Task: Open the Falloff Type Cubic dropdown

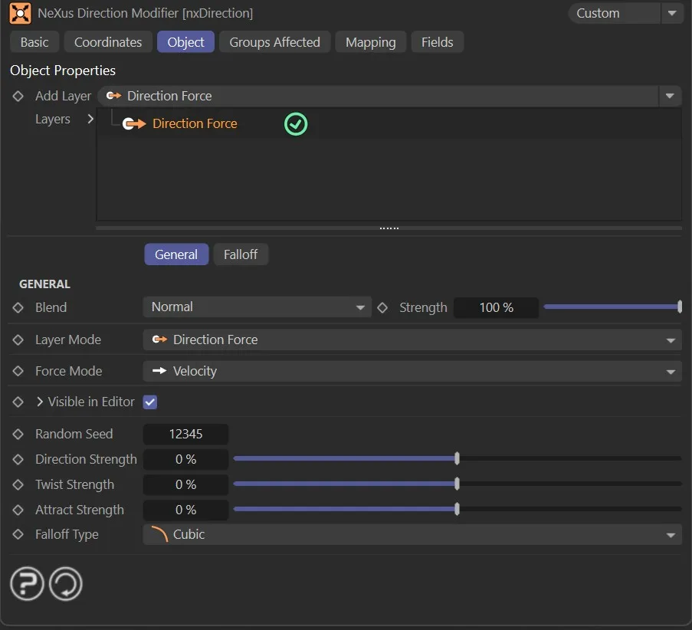Action: (412, 534)
